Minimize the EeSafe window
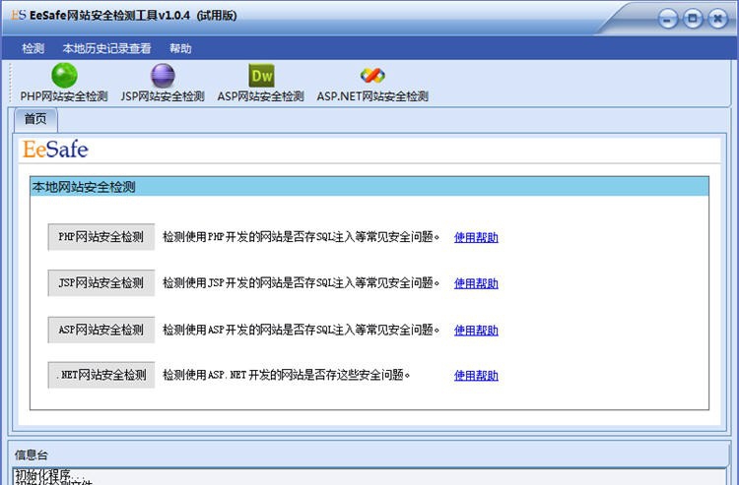739x485 pixels. tap(667, 20)
